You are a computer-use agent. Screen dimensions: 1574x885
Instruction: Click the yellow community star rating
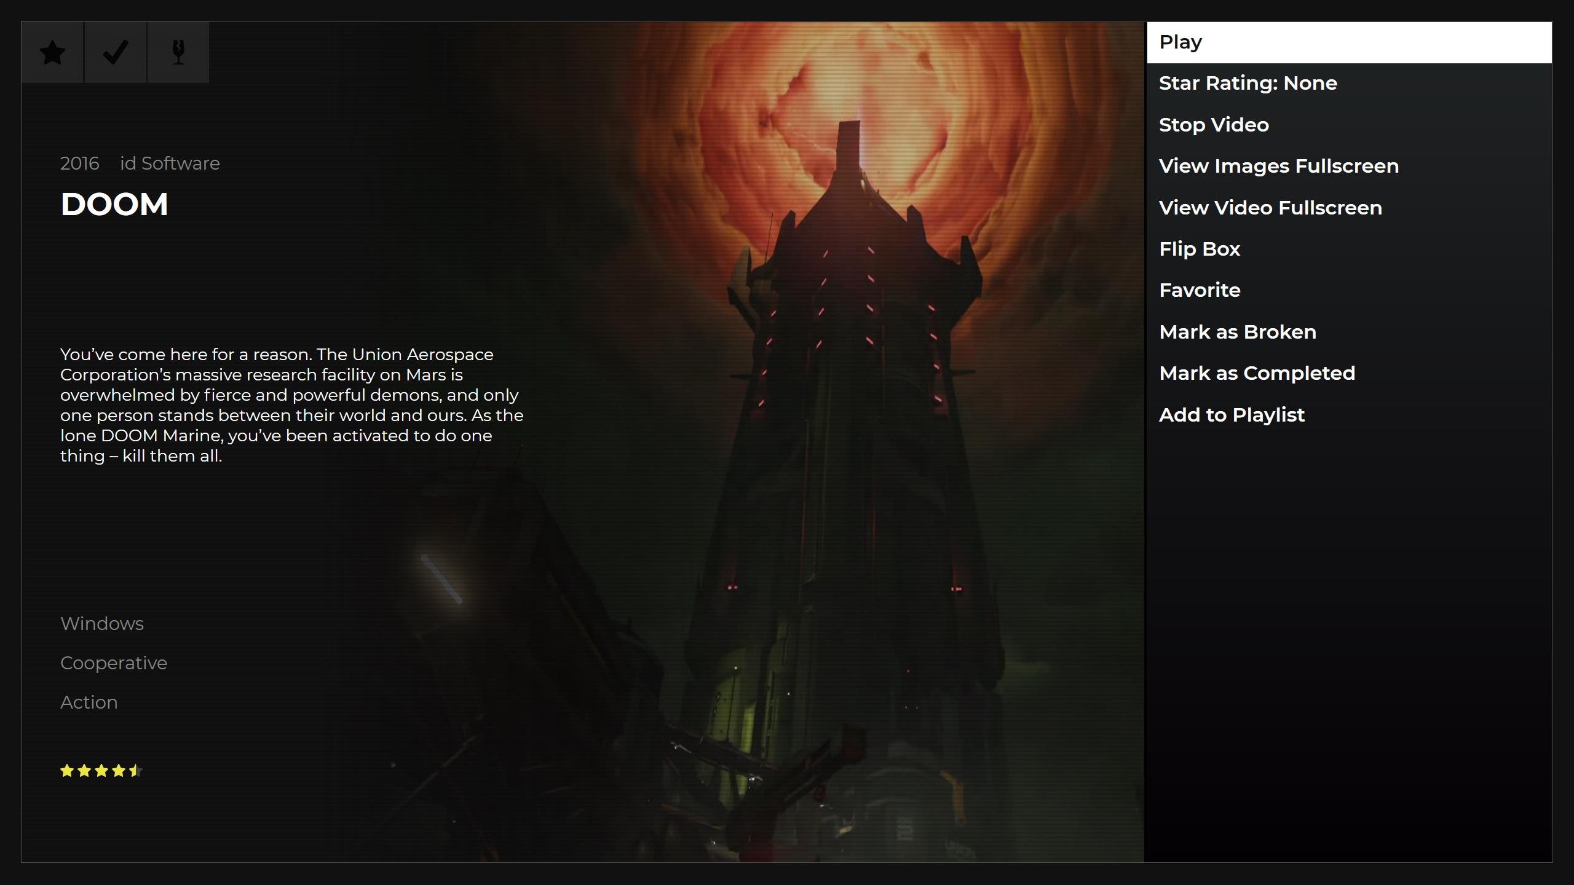click(101, 771)
